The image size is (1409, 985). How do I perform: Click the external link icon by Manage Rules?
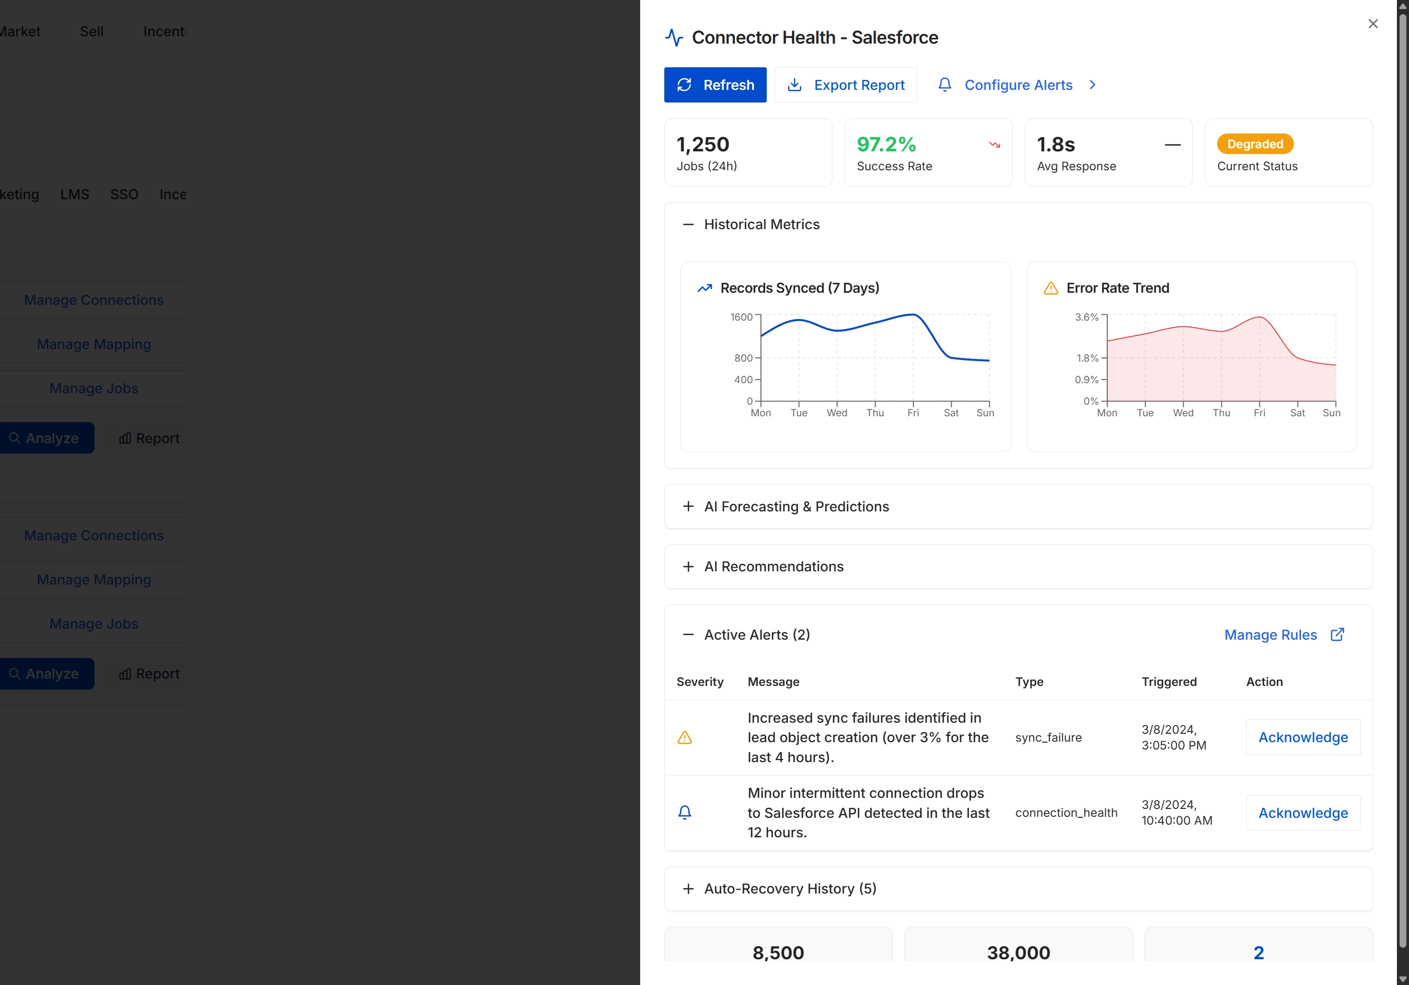1337,634
